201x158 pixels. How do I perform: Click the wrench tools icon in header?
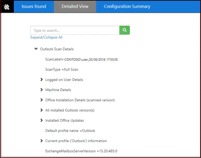tap(7, 7)
